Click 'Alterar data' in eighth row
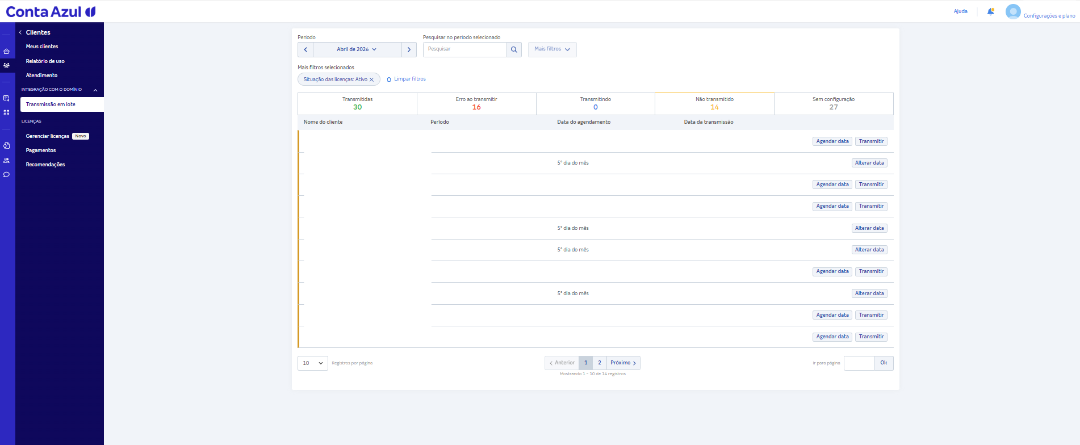This screenshot has width=1080, height=445. (x=869, y=293)
